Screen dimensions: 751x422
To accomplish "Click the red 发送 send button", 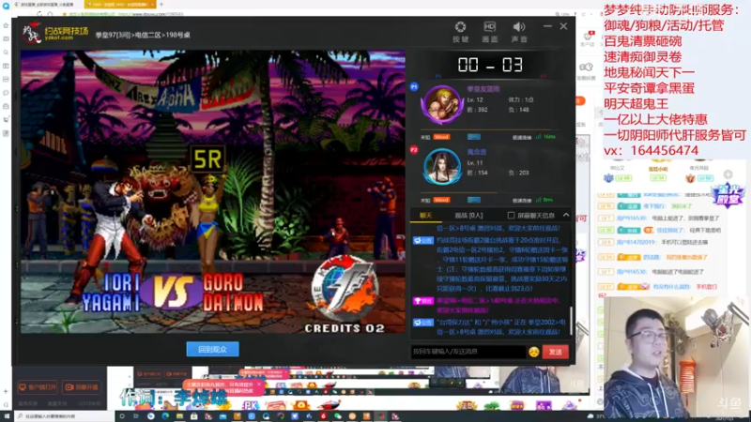I will point(556,352).
